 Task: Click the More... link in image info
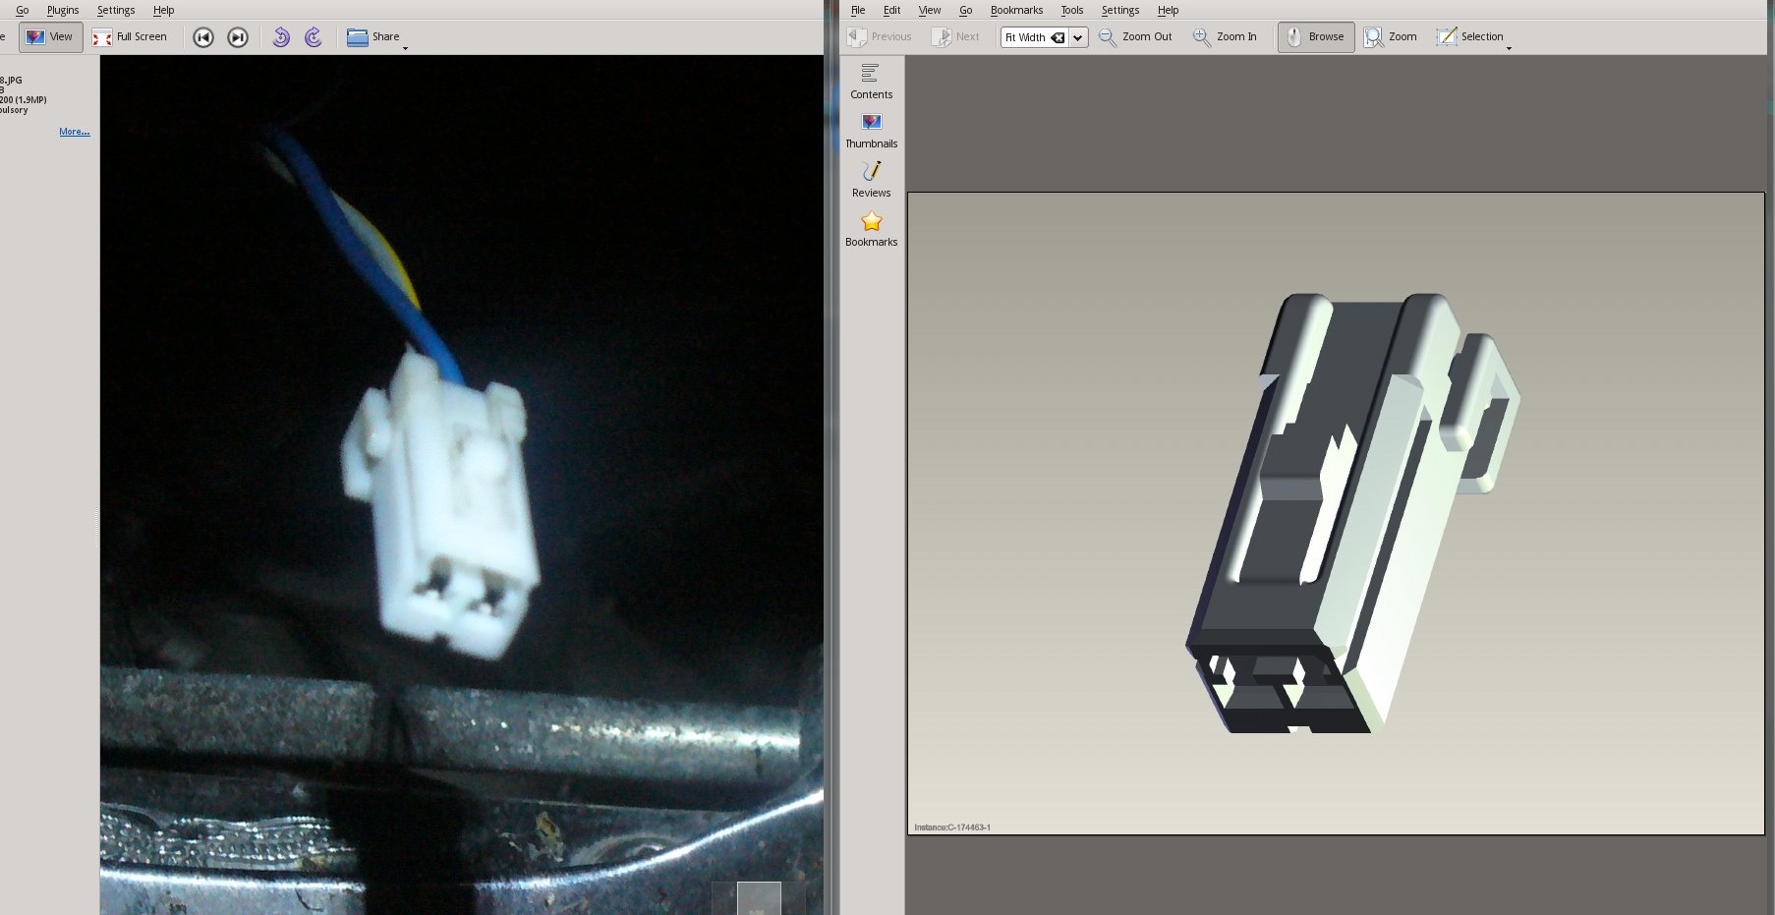click(x=74, y=132)
